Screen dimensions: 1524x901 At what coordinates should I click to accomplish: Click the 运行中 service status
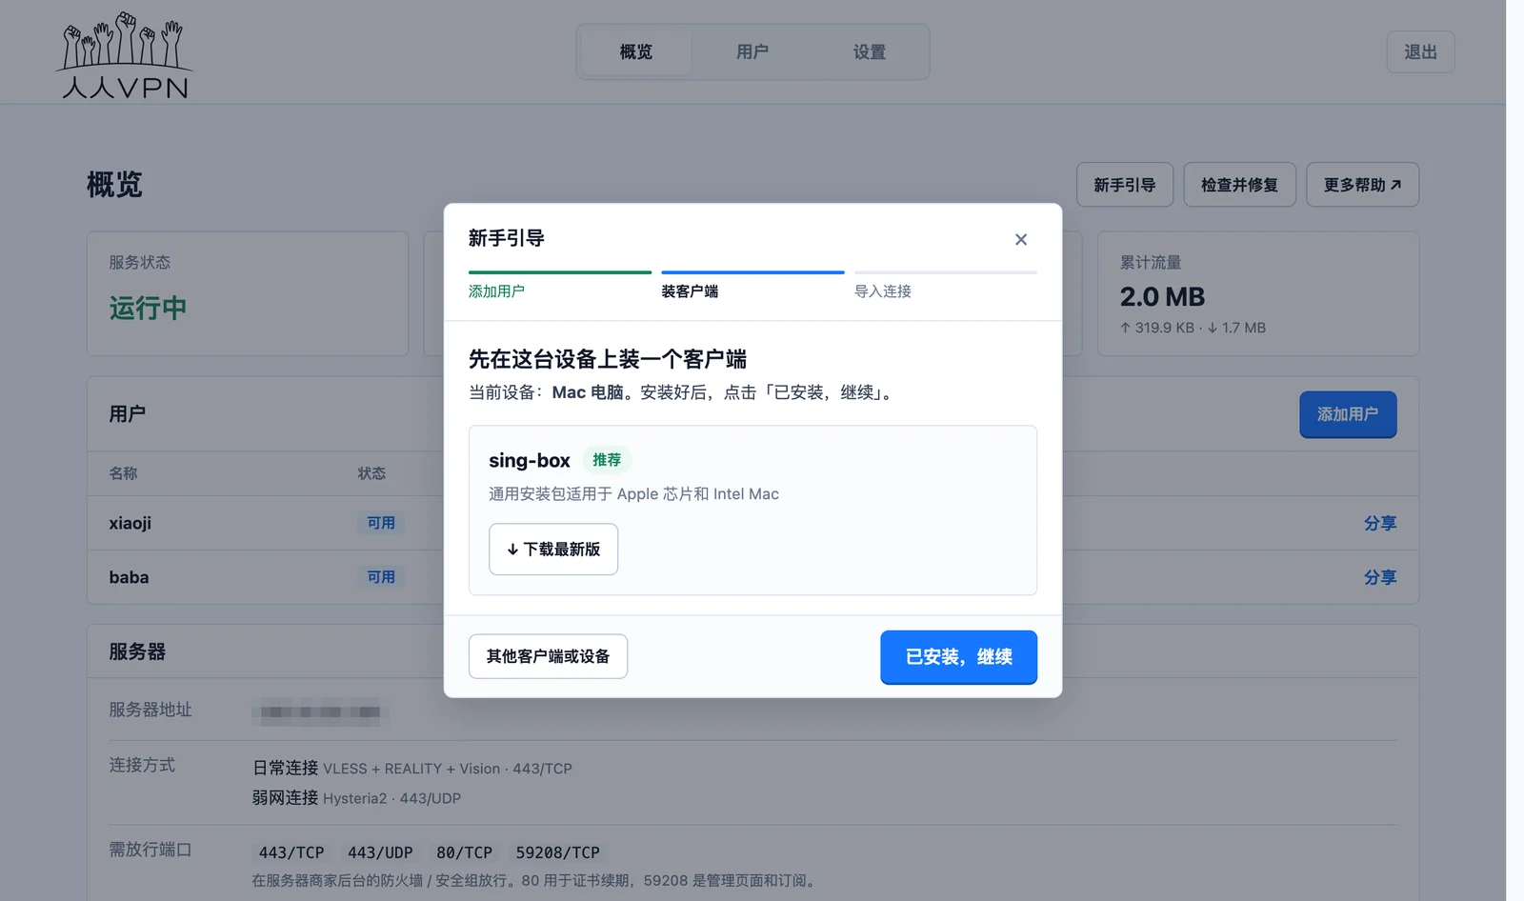coord(148,308)
